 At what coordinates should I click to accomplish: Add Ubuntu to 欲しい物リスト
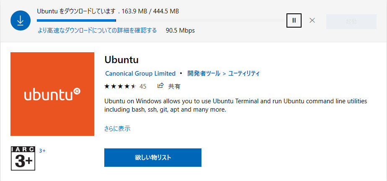[x=153, y=158]
